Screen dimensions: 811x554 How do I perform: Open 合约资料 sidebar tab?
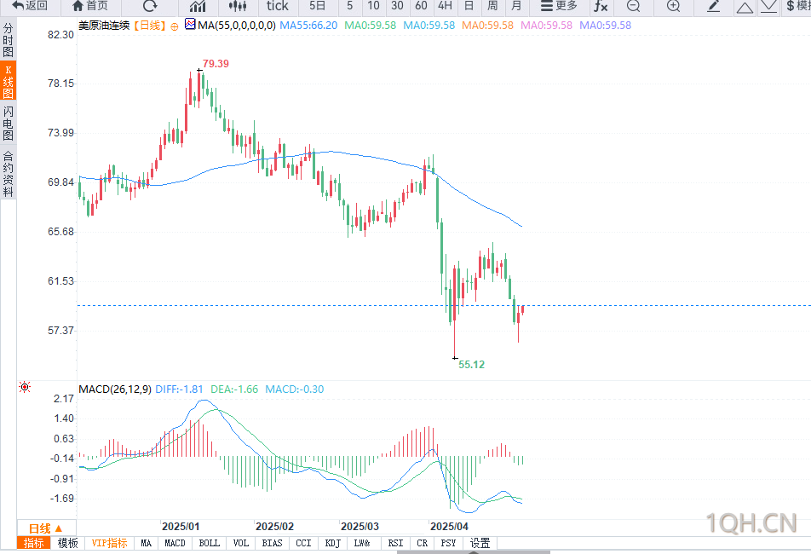[x=9, y=174]
